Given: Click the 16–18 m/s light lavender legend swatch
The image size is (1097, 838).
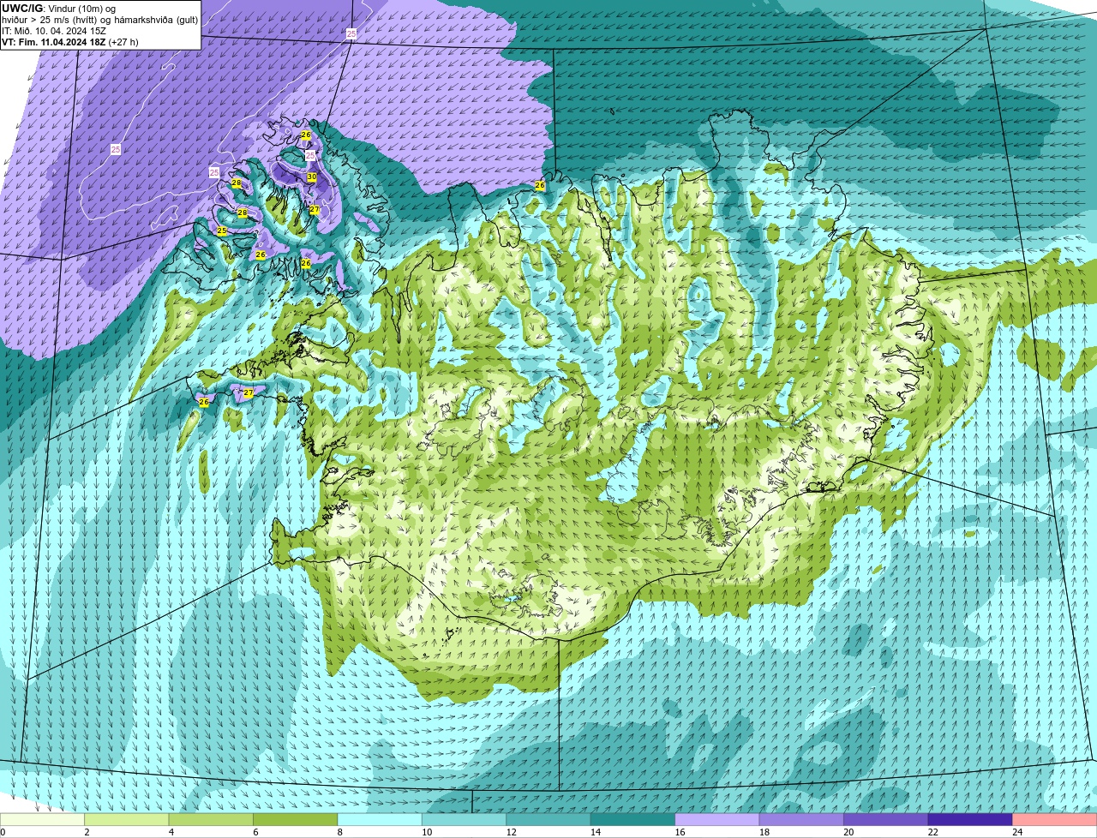Looking at the screenshot, I should coord(717,819).
